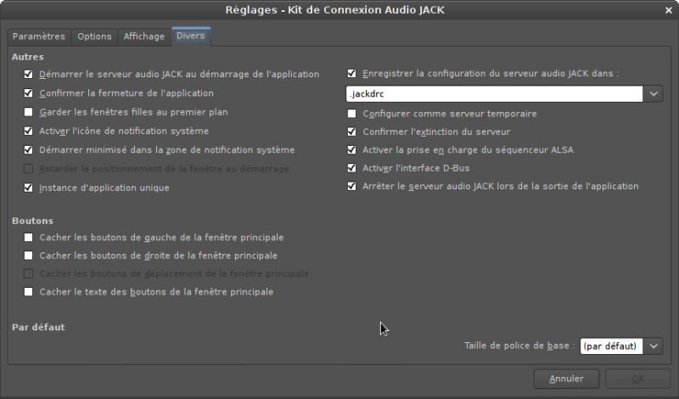Uncheck Arrêter le serveur audio JACK lors de la sortie
679x399 pixels.
pos(351,186)
